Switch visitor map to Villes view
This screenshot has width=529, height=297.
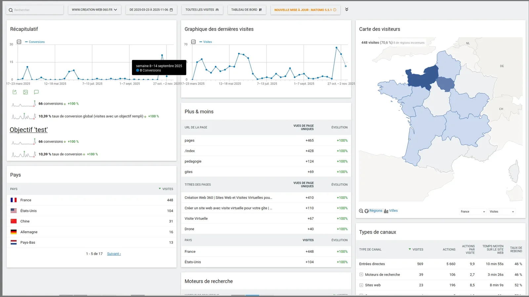(393, 211)
